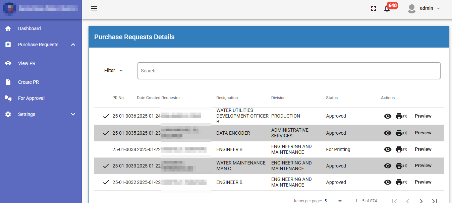Open Dashboard from the sidebar

click(30, 28)
